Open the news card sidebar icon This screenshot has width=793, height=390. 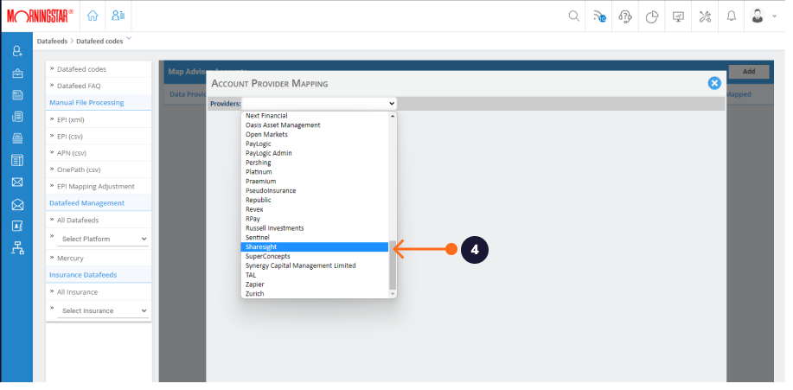coord(17,95)
